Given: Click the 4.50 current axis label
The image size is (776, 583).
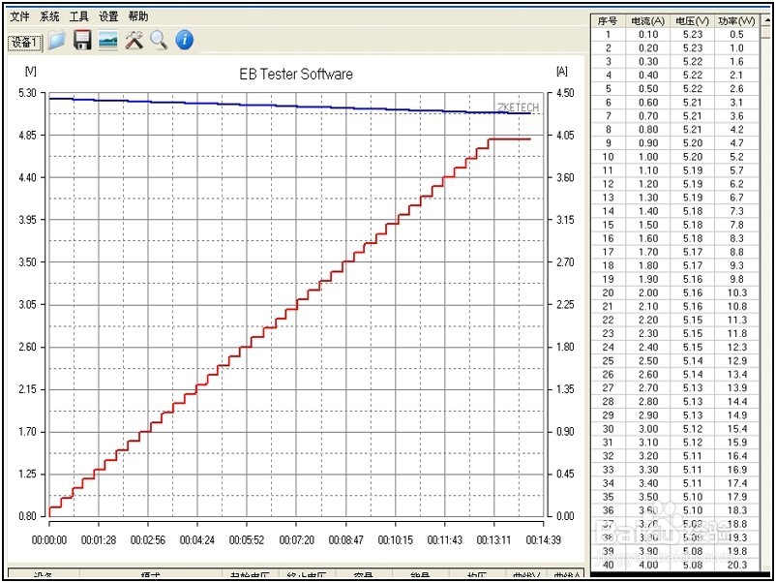Looking at the screenshot, I should coord(565,93).
